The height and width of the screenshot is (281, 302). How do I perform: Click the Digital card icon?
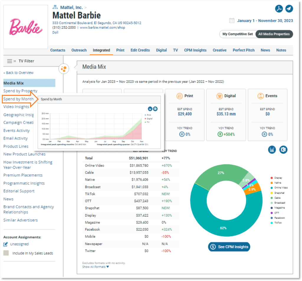click(x=219, y=96)
